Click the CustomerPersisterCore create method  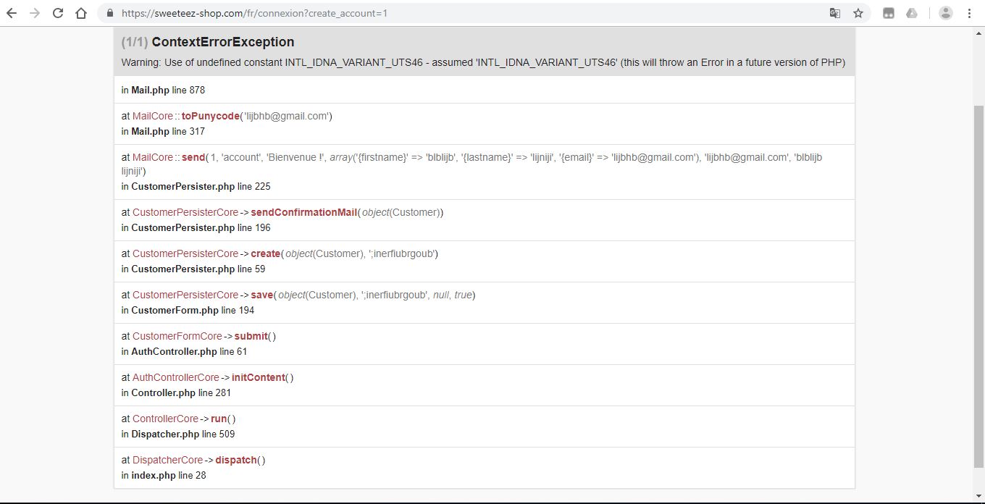click(265, 253)
